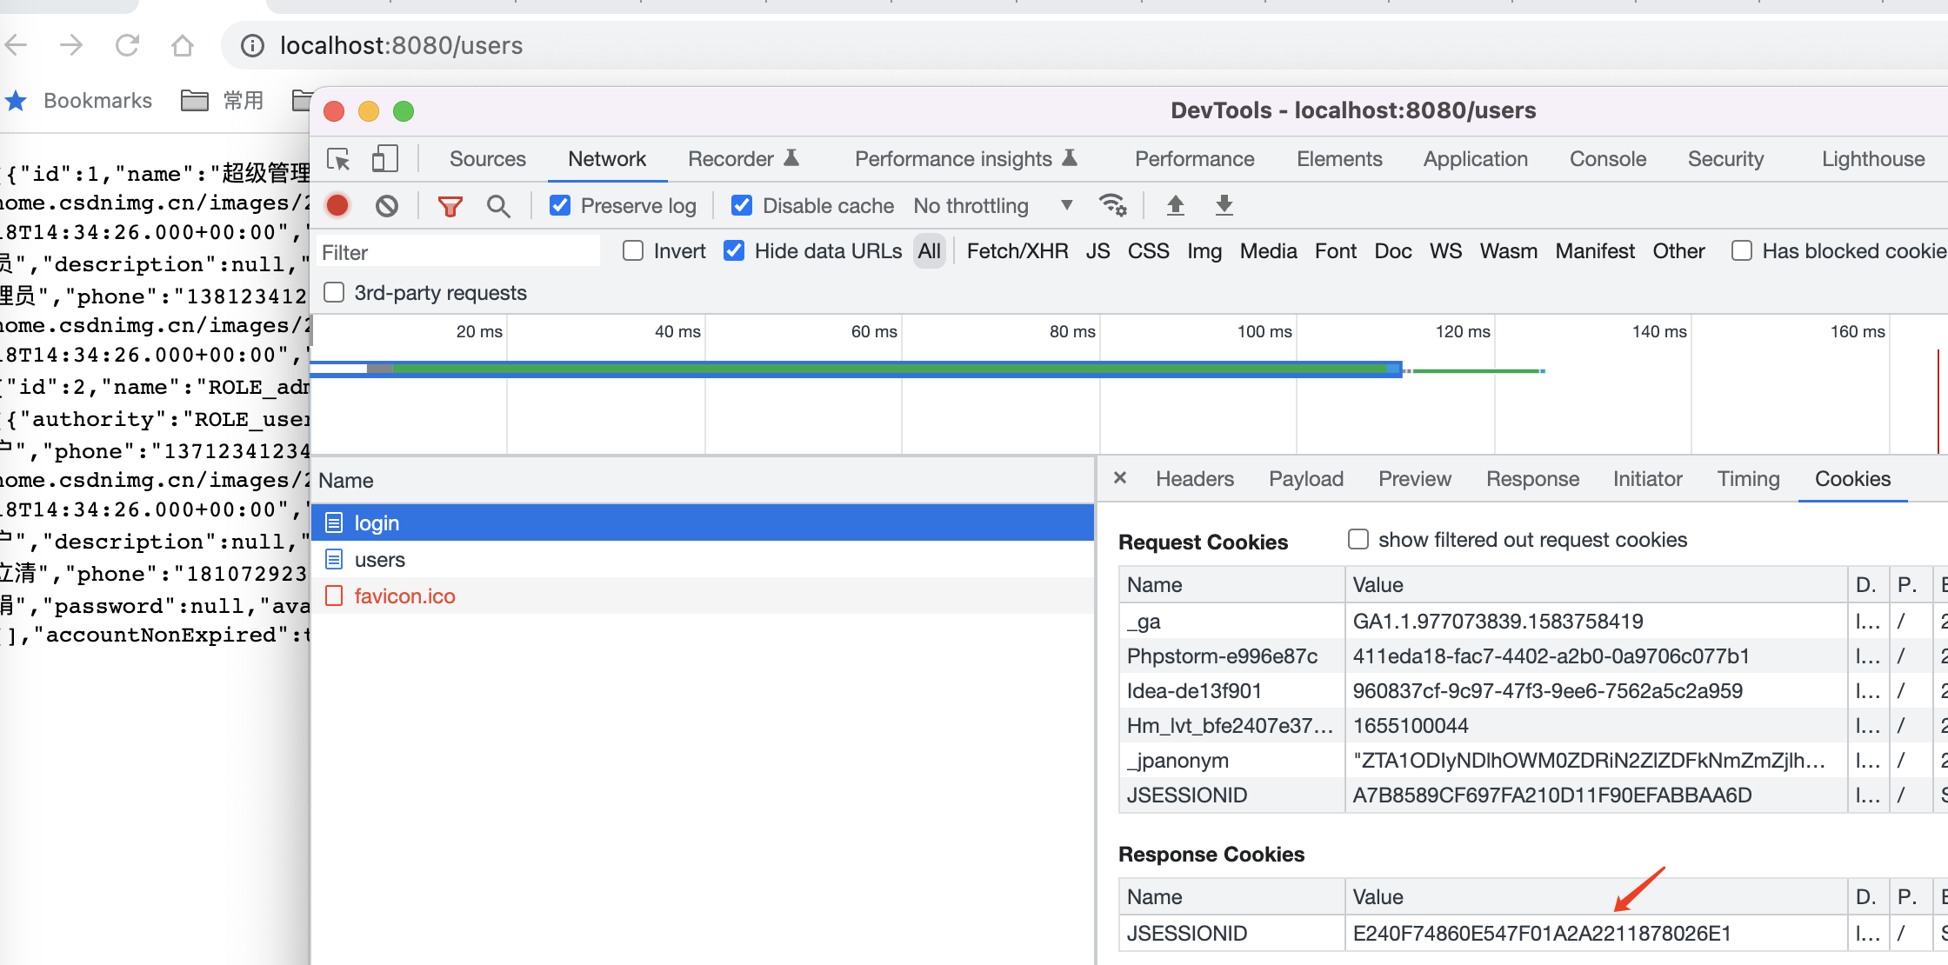Activate the inspect element picker icon
This screenshot has width=1948, height=965.
338,159
